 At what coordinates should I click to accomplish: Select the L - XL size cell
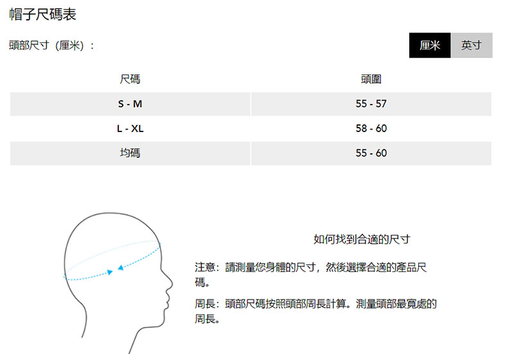130,128
